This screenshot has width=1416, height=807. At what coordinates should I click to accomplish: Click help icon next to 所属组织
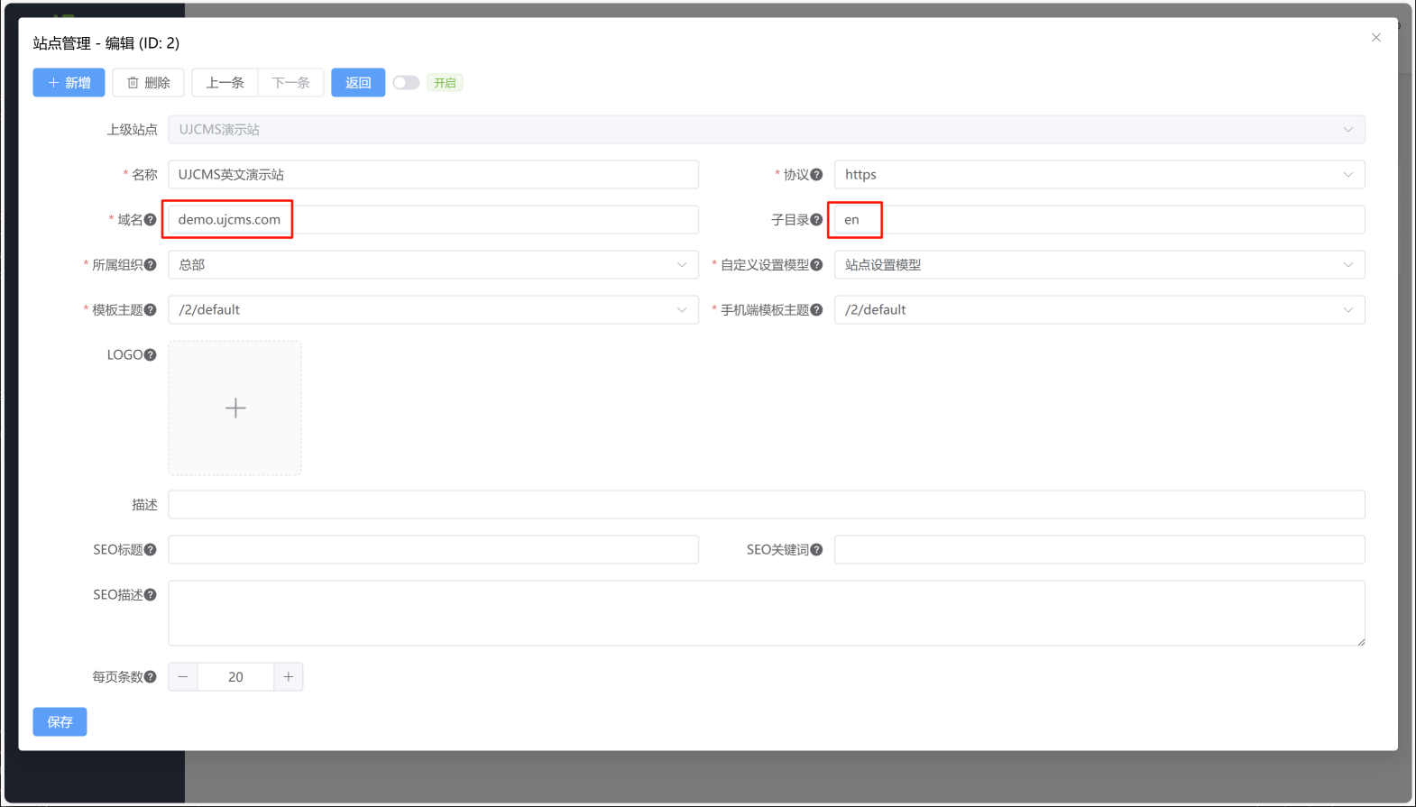(x=151, y=265)
